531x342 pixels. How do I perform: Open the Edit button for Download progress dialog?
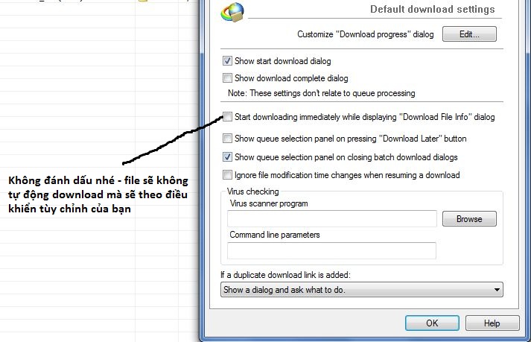tap(469, 34)
